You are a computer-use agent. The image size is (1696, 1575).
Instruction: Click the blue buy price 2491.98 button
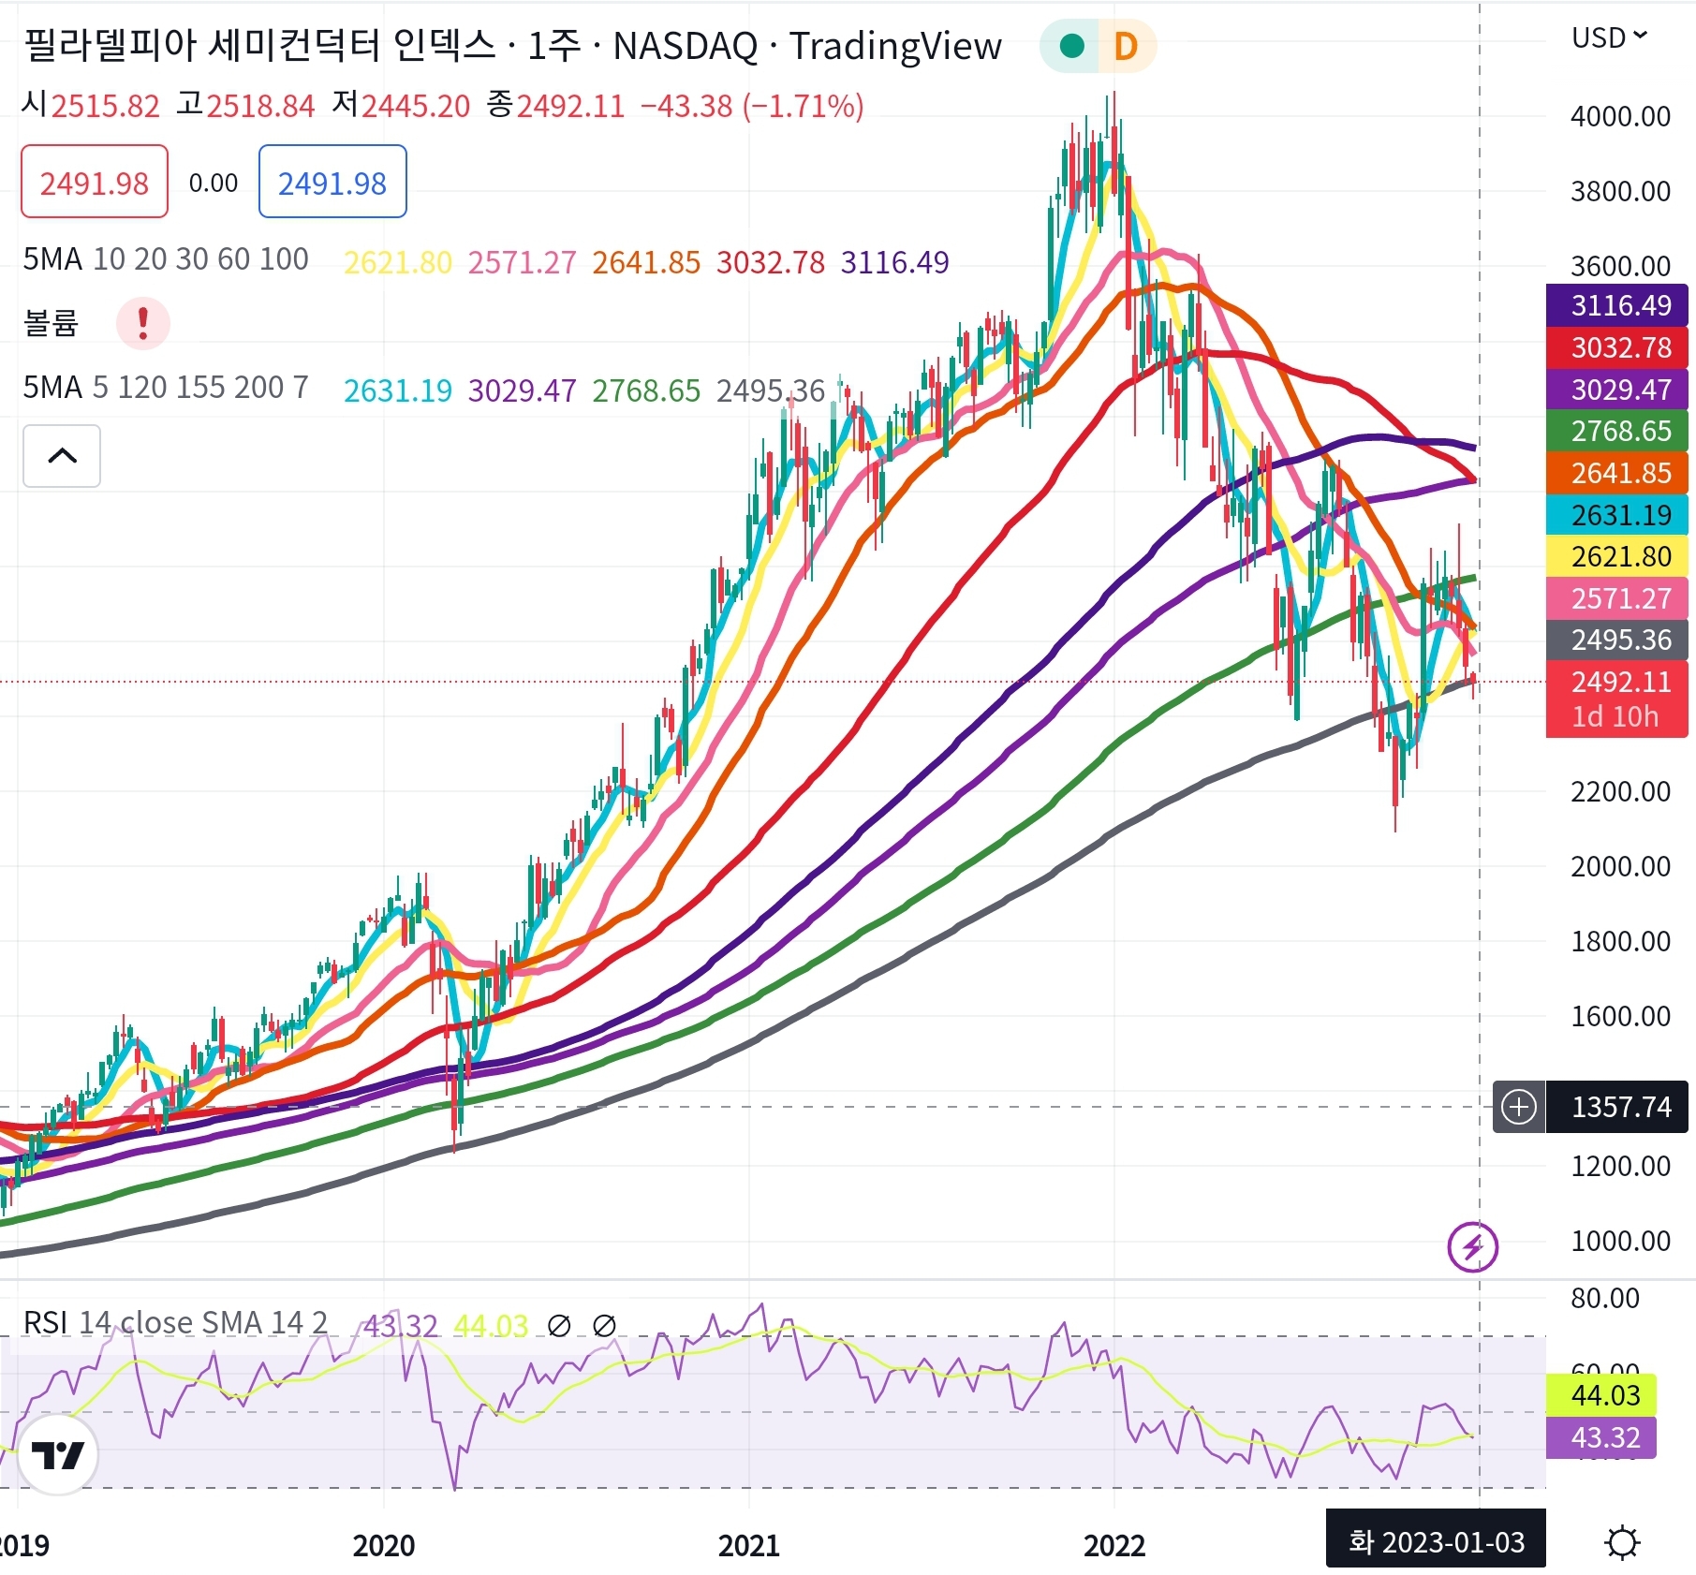click(x=332, y=182)
